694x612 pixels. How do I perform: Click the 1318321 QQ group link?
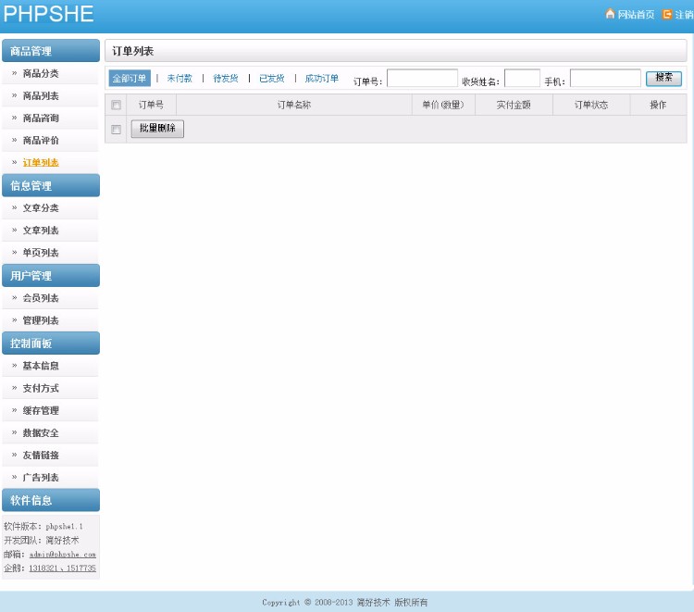[x=43, y=568]
